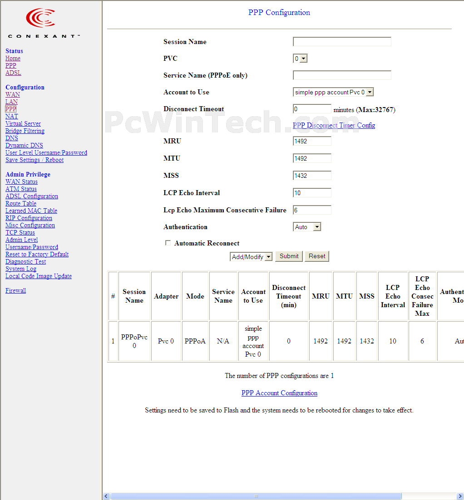Viewport: 464px width, 500px height.
Task: Open Save Settings / Reboot link
Action: (x=35, y=160)
